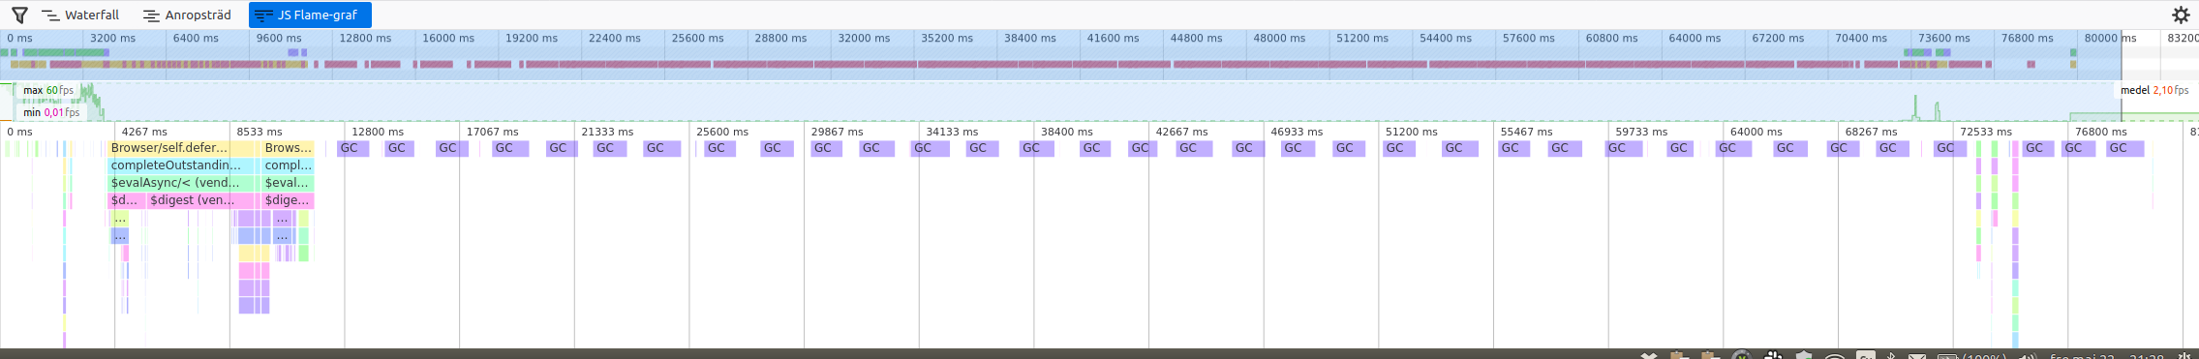Click the '16000 ms' overview ruler tick
The image size is (2199, 359).
[448, 38]
